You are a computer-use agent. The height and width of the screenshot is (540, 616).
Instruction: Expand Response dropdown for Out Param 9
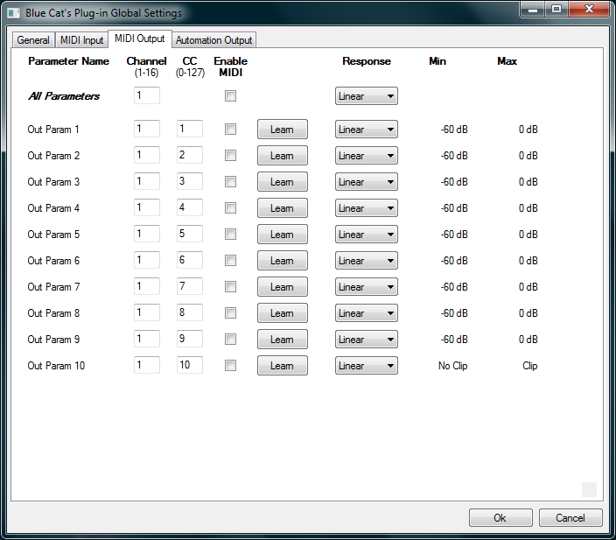366,340
